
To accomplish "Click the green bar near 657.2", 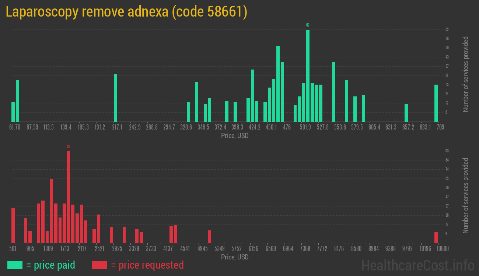I will click(x=406, y=113).
